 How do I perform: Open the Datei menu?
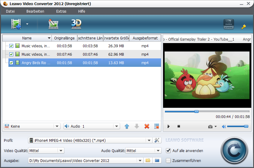pyautogui.click(x=10, y=11)
